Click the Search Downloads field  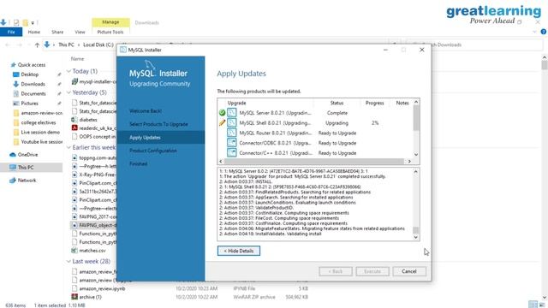tap(475, 44)
